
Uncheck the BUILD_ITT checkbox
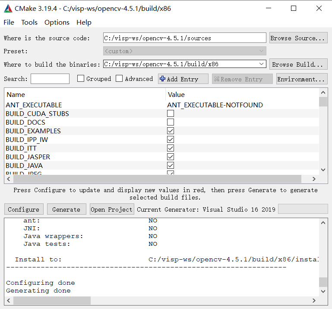[x=171, y=148]
